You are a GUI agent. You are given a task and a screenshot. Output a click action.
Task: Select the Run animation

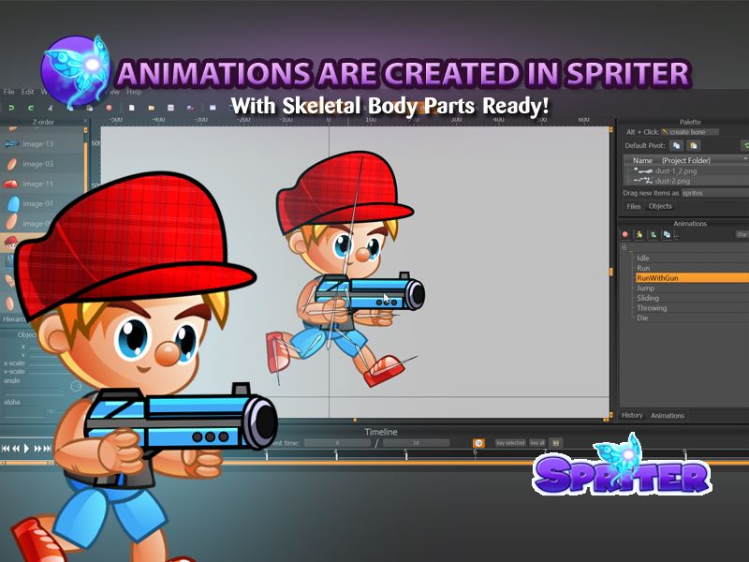tap(643, 268)
